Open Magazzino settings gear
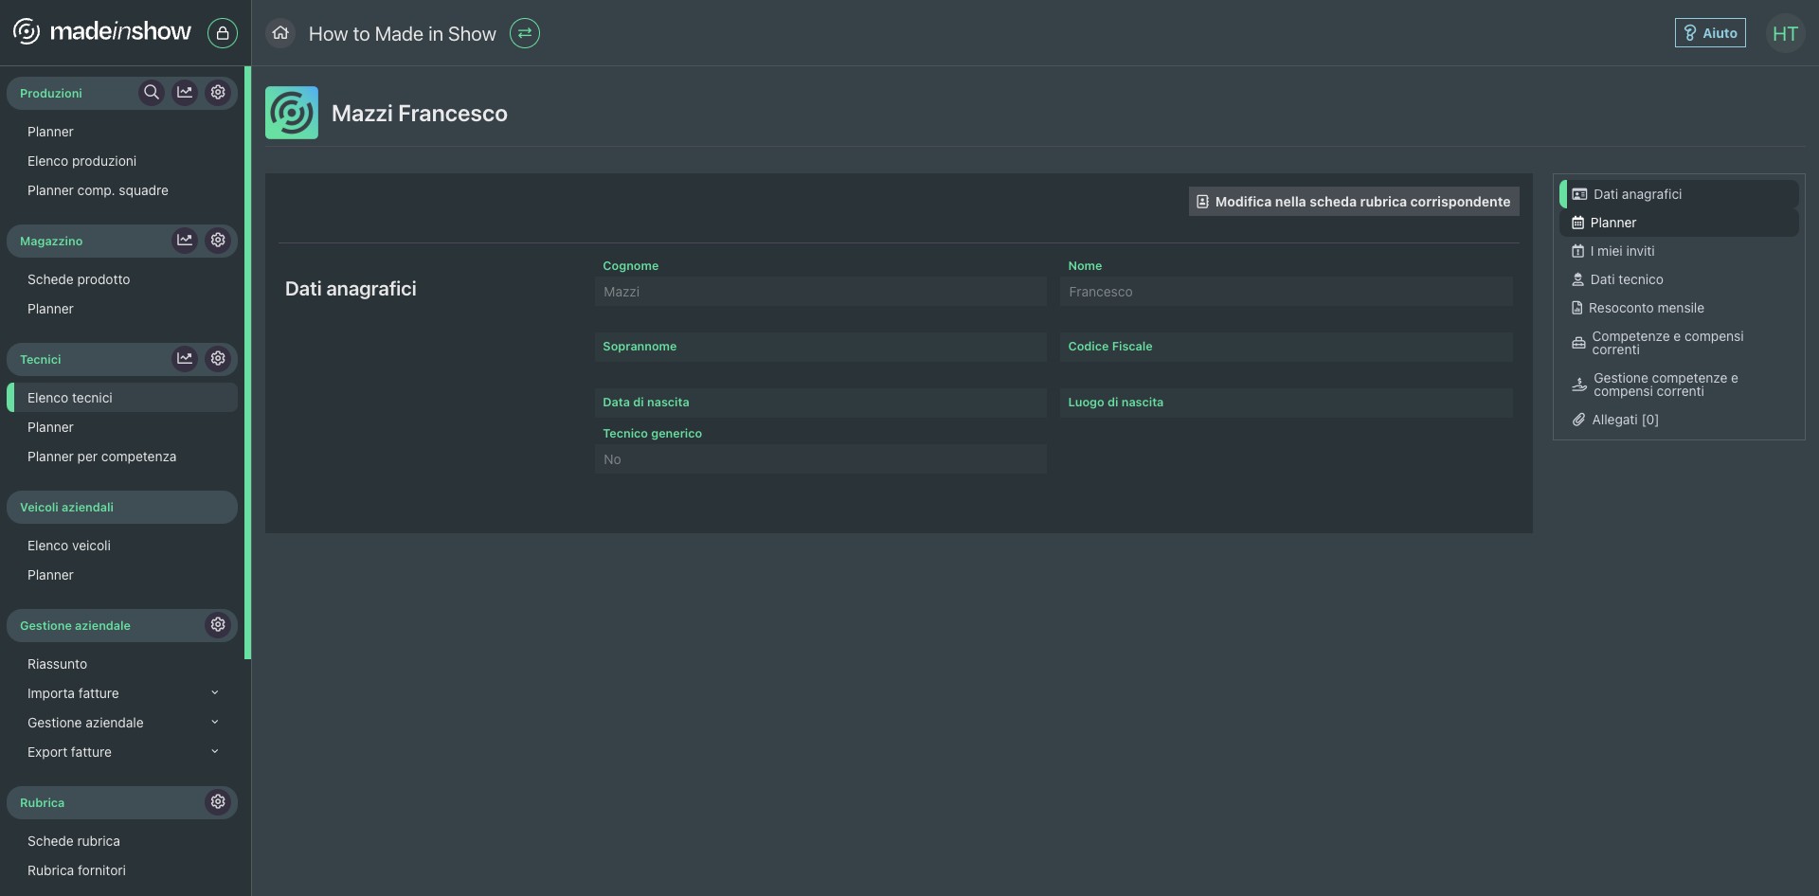 (218, 241)
